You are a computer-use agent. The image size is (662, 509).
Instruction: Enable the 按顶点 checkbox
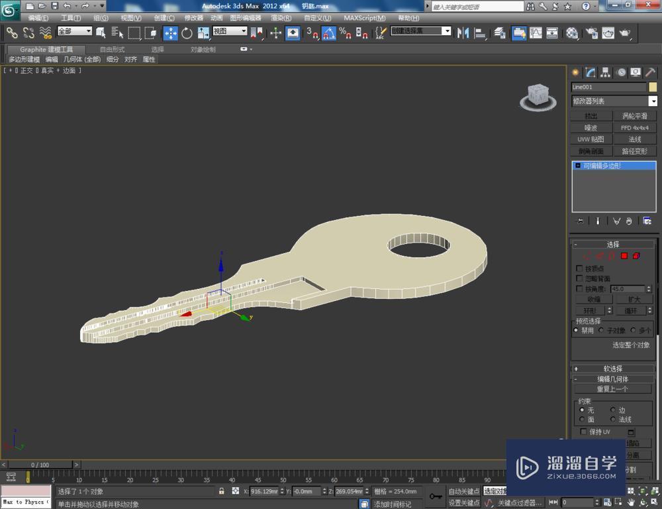(579, 268)
